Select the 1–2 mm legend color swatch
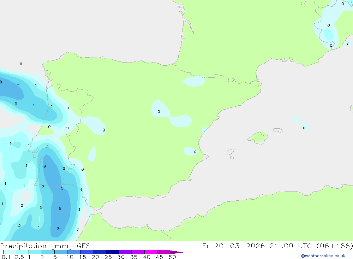The width and height of the screenshot is (353, 259). (35, 252)
